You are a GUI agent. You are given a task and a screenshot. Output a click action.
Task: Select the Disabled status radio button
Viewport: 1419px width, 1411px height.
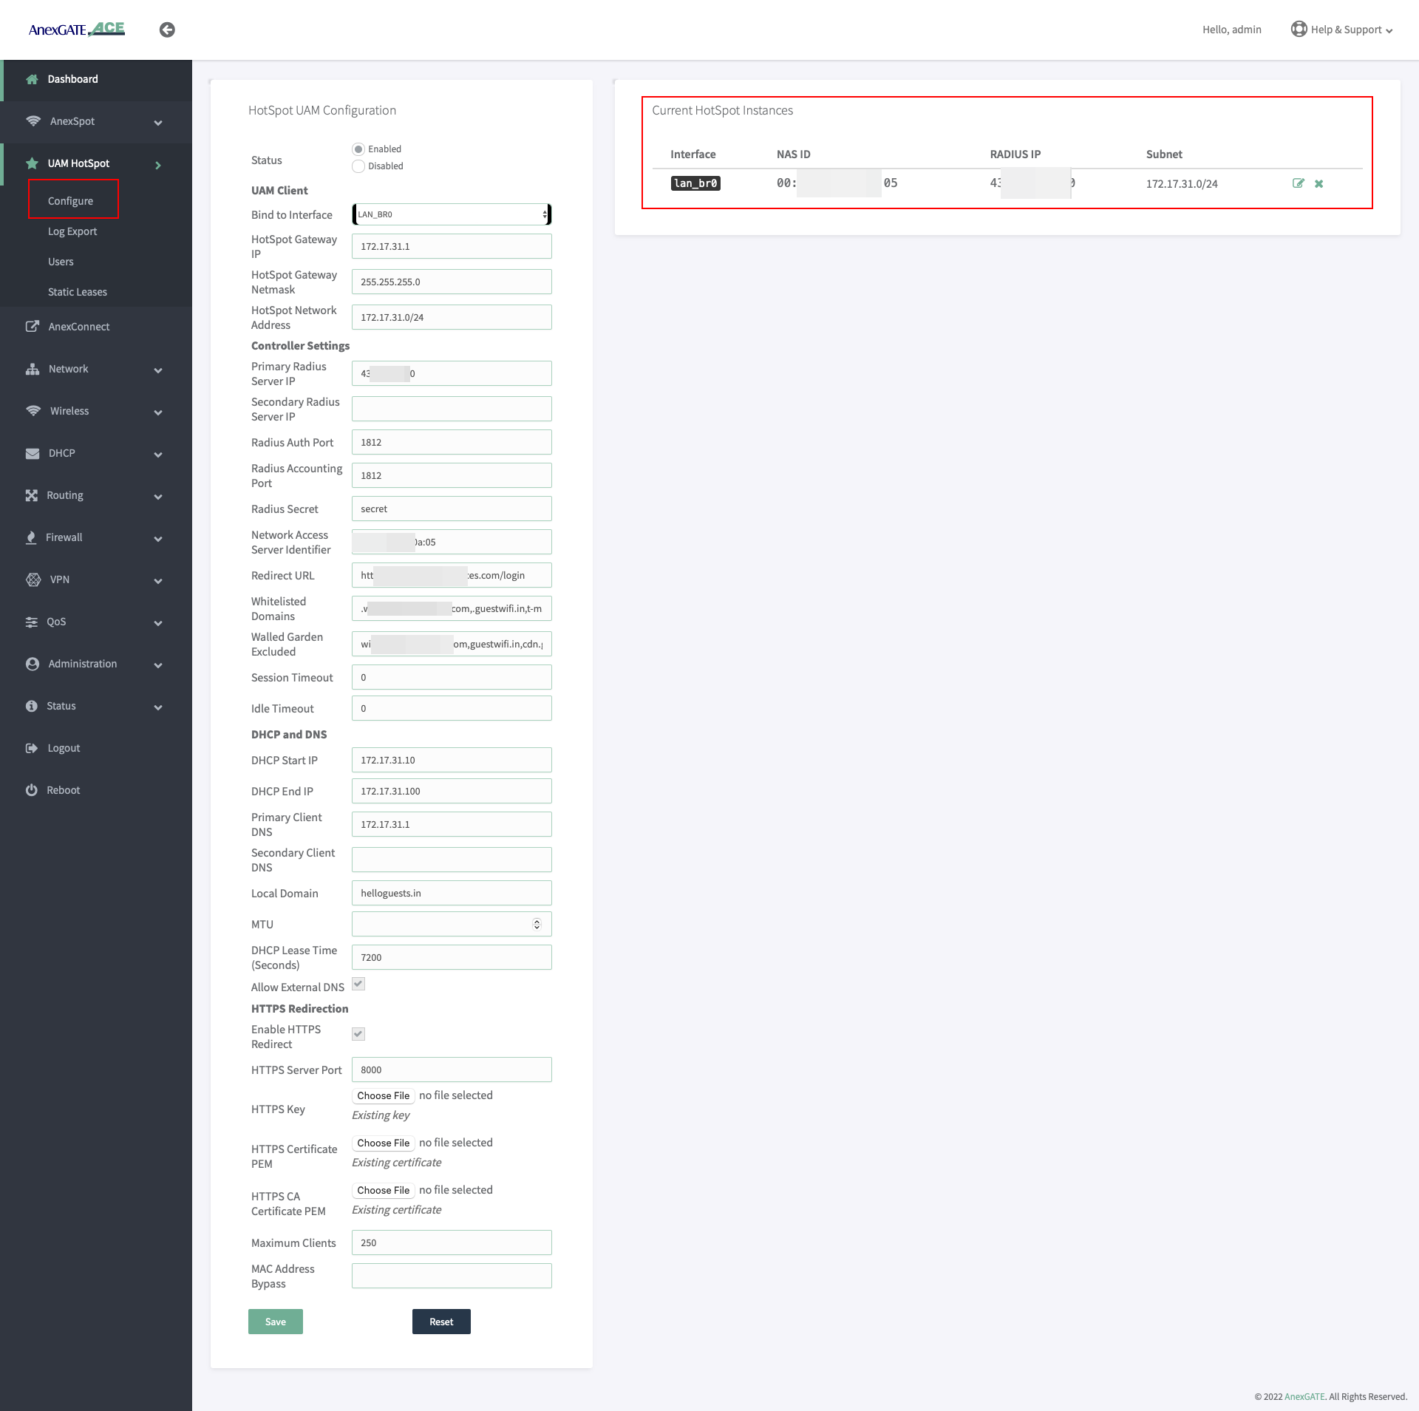coord(358,166)
